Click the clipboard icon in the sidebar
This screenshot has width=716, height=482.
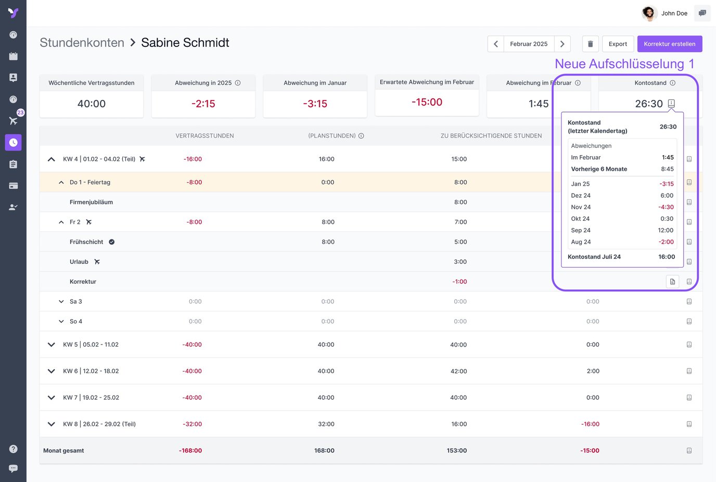tap(13, 164)
